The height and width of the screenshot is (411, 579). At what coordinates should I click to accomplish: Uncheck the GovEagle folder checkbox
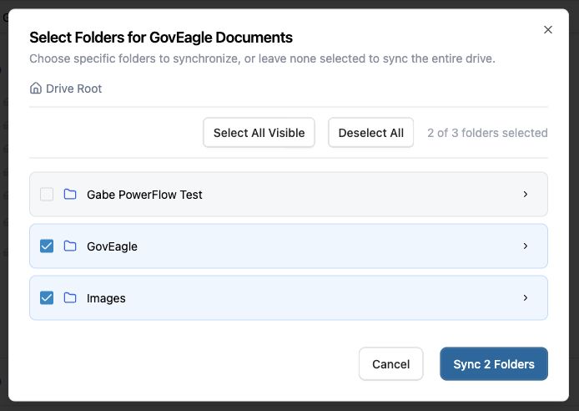[47, 246]
